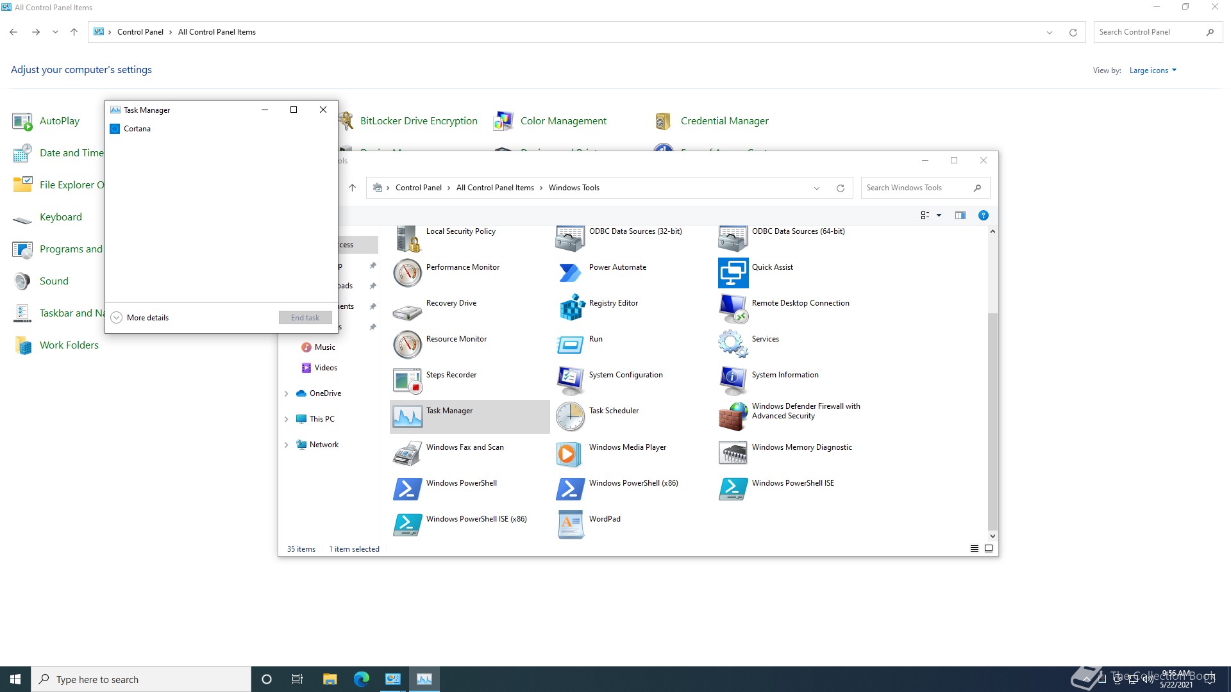Viewport: 1231px width, 692px height.
Task: Refresh the Windows Tools folder
Action: pos(841,188)
